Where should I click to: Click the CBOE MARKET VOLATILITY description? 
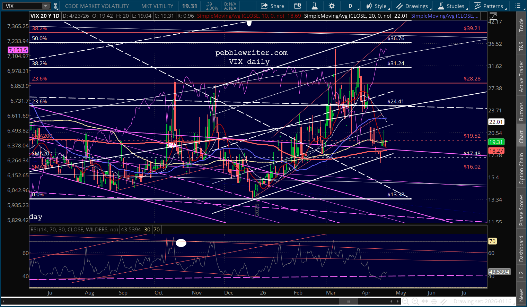(x=97, y=6)
